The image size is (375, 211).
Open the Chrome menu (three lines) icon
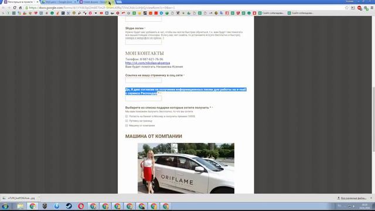[x=372, y=8]
